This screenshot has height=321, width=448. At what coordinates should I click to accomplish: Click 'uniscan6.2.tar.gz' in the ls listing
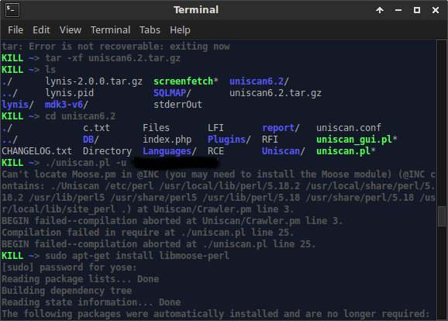tap(275, 93)
